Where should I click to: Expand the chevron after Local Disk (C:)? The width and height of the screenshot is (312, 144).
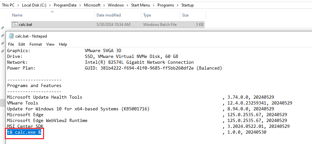pos(50,6)
